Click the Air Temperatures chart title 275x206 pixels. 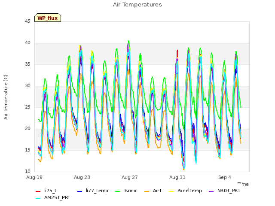tap(137, 5)
